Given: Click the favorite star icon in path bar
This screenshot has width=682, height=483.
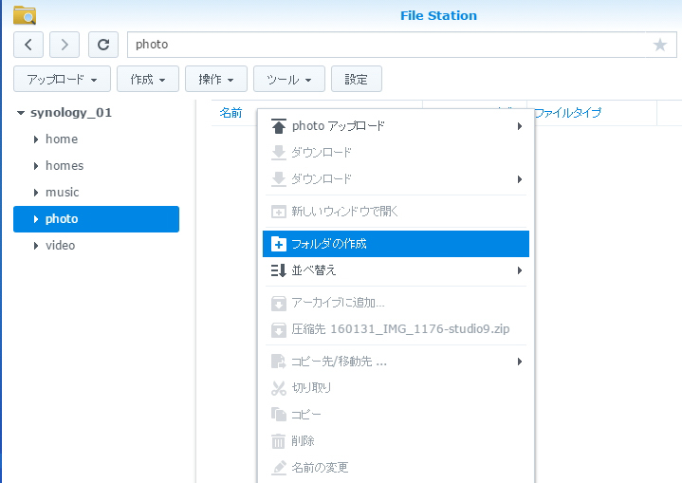Looking at the screenshot, I should (660, 45).
